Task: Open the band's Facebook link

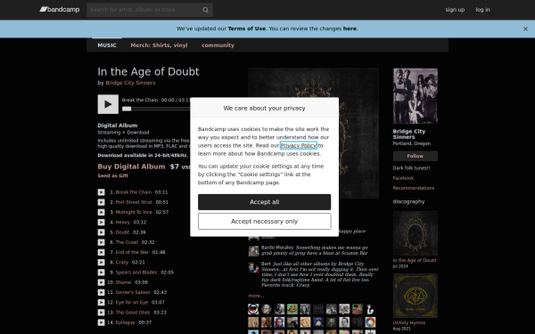Action: tap(403, 178)
